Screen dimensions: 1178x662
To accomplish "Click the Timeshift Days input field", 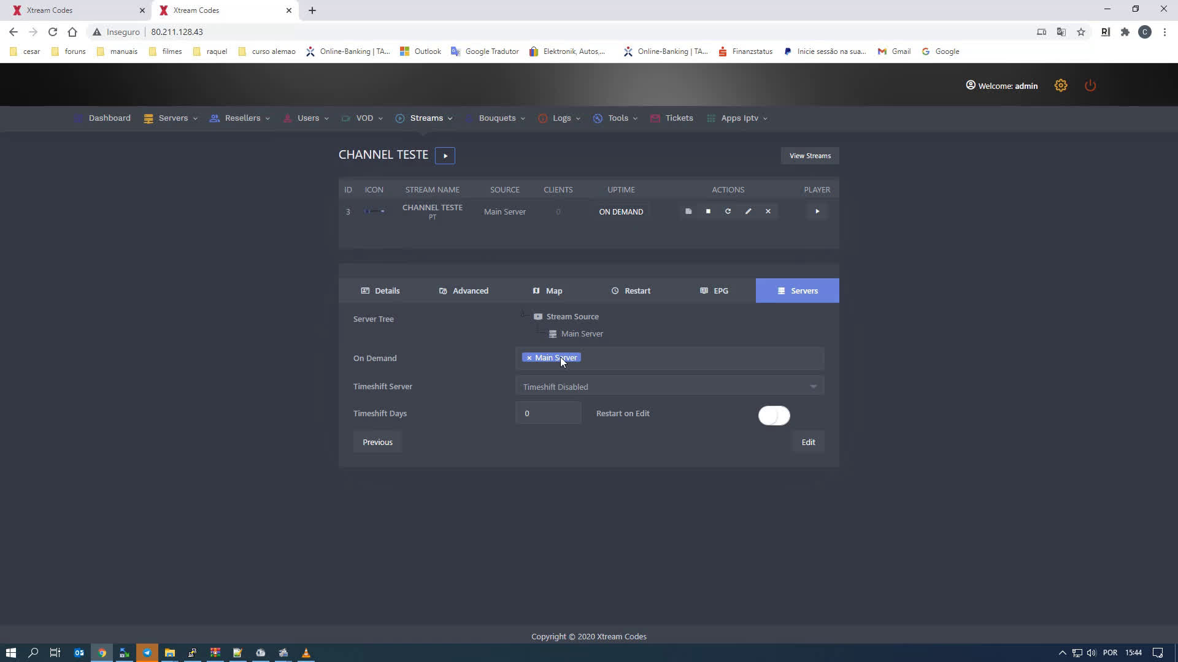I will click(548, 413).
